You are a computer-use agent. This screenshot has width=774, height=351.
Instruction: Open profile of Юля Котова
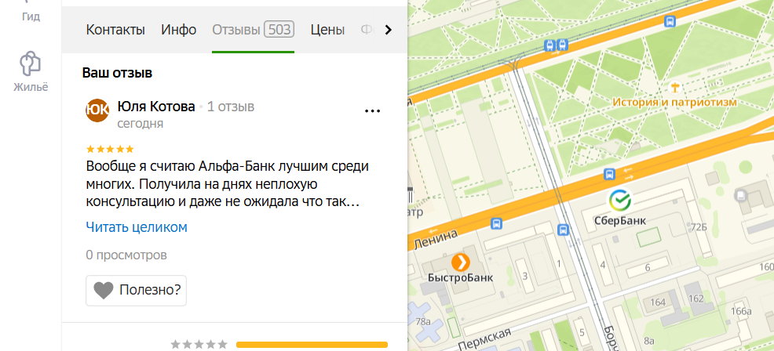156,107
